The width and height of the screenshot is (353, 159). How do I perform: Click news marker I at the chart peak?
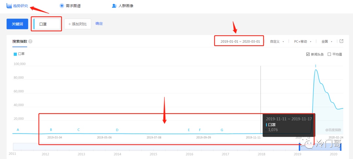tap(316, 66)
